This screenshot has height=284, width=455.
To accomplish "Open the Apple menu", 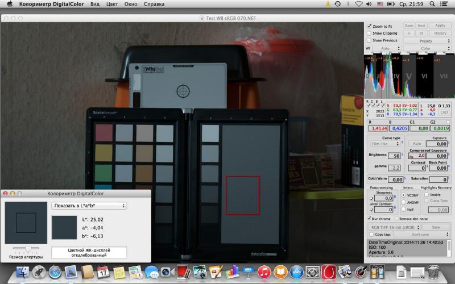I will (10, 4).
